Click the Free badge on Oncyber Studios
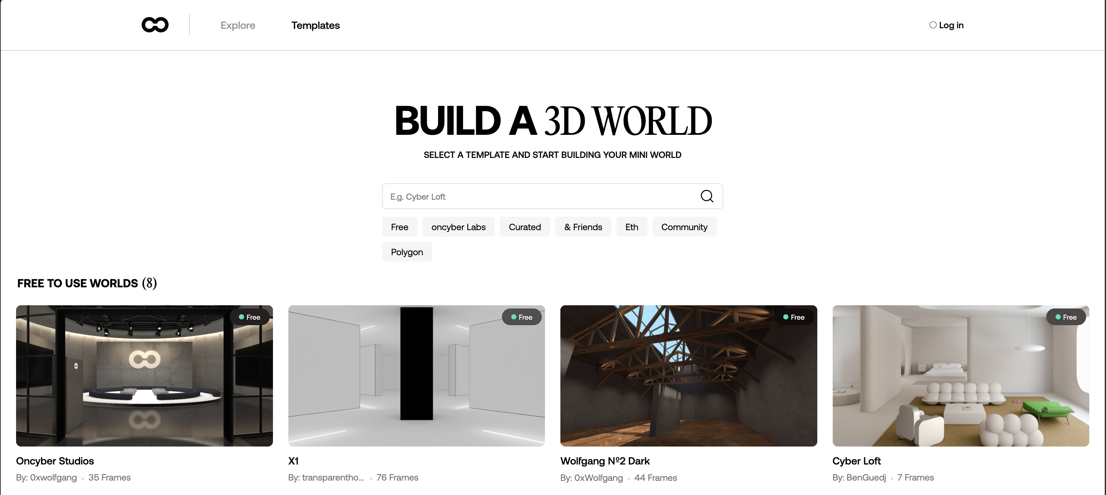Screen dimensions: 1106x495 pos(250,317)
